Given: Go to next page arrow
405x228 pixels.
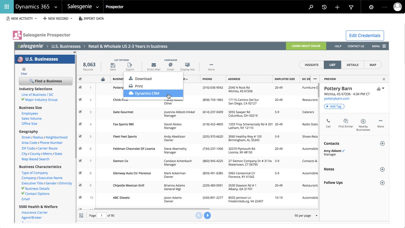Looking at the screenshot, I should [207, 216].
